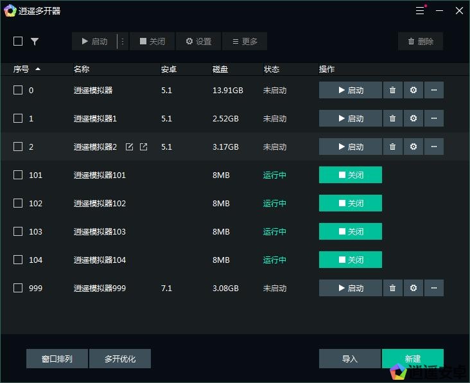The height and width of the screenshot is (383, 470).
Task: Open settings gear for 逍遥模拟器999
Action: click(x=413, y=288)
